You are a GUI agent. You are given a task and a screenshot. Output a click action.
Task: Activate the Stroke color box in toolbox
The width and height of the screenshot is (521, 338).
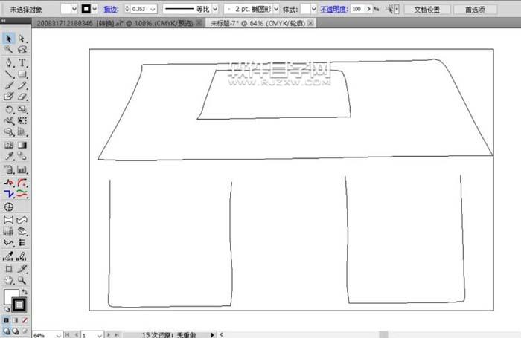pos(19,305)
